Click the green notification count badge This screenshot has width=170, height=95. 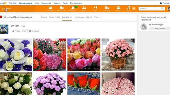click(76, 7)
